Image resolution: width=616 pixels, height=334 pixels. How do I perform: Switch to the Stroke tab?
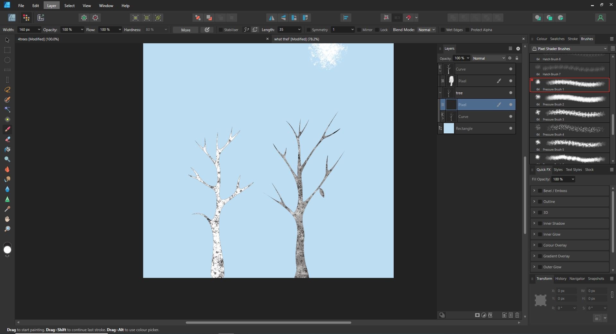tap(572, 39)
